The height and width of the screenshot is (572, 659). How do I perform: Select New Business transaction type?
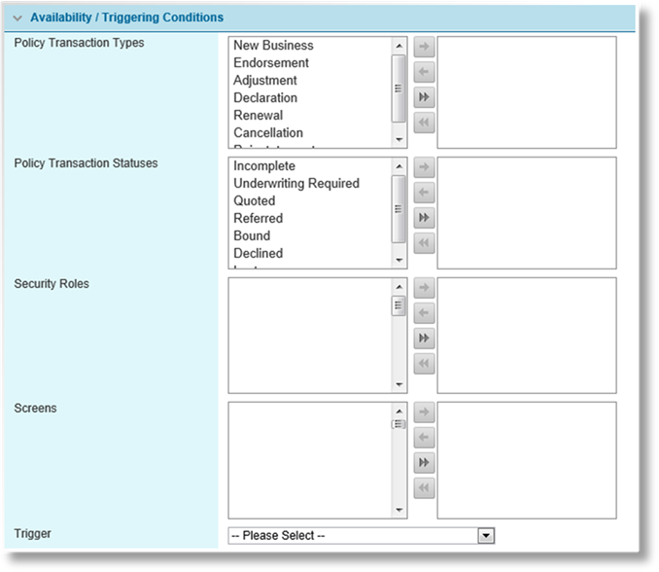(x=273, y=46)
